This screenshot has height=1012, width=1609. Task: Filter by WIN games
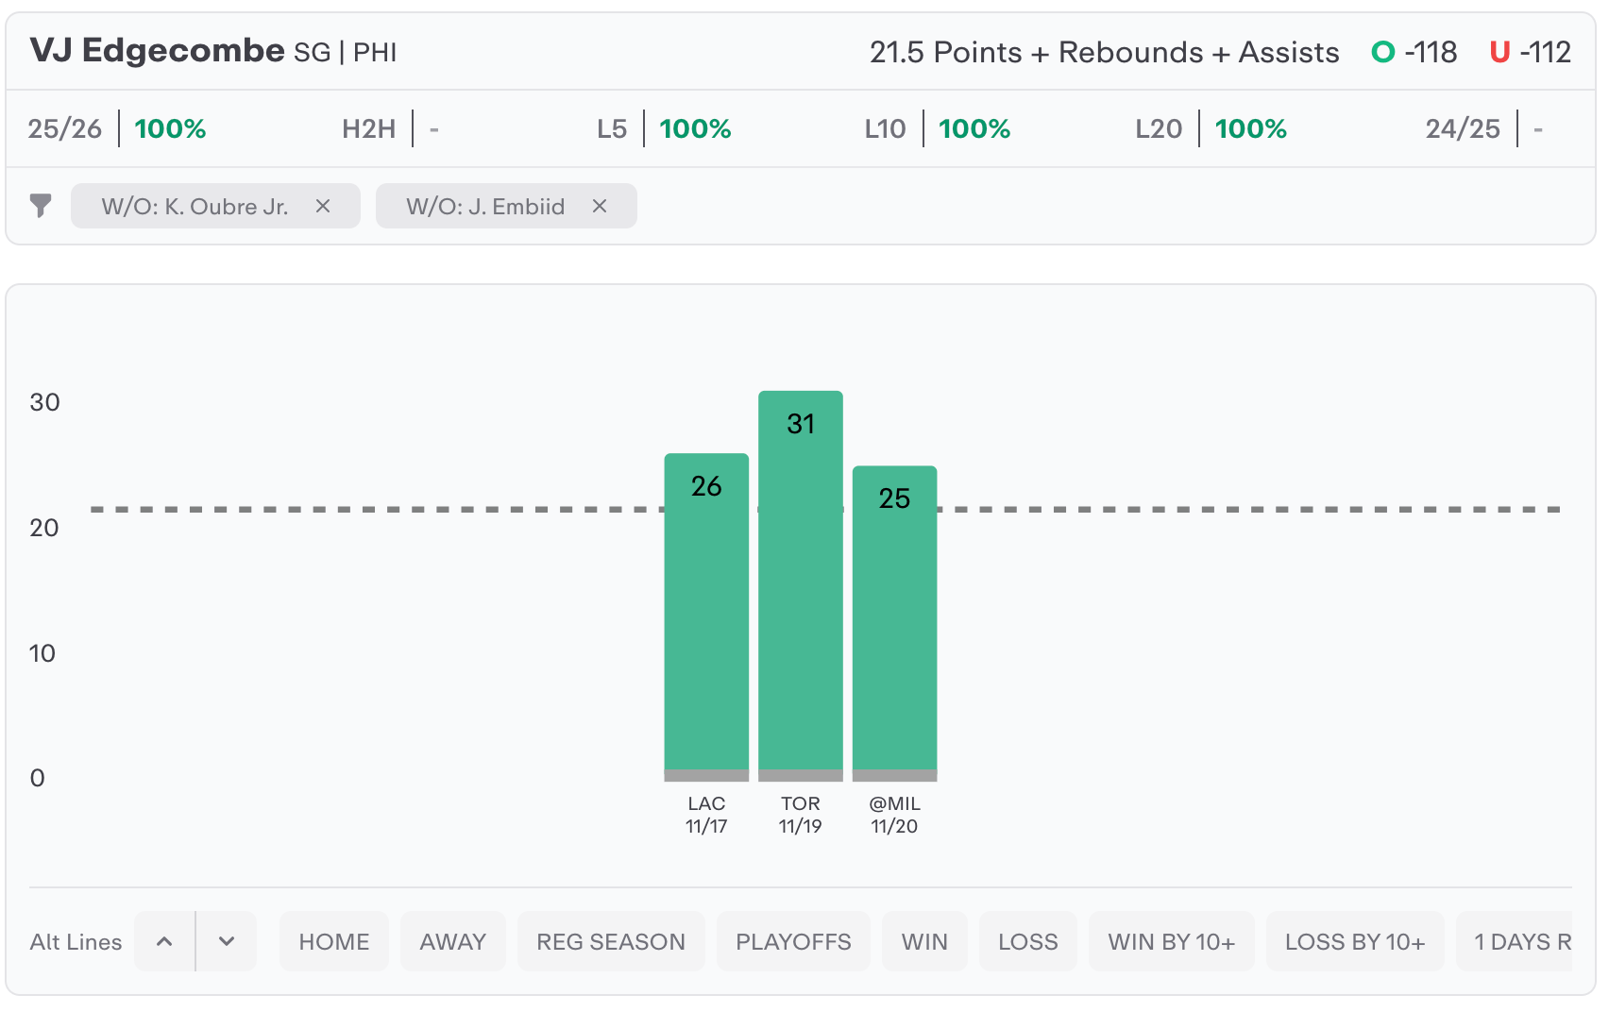pos(924,941)
